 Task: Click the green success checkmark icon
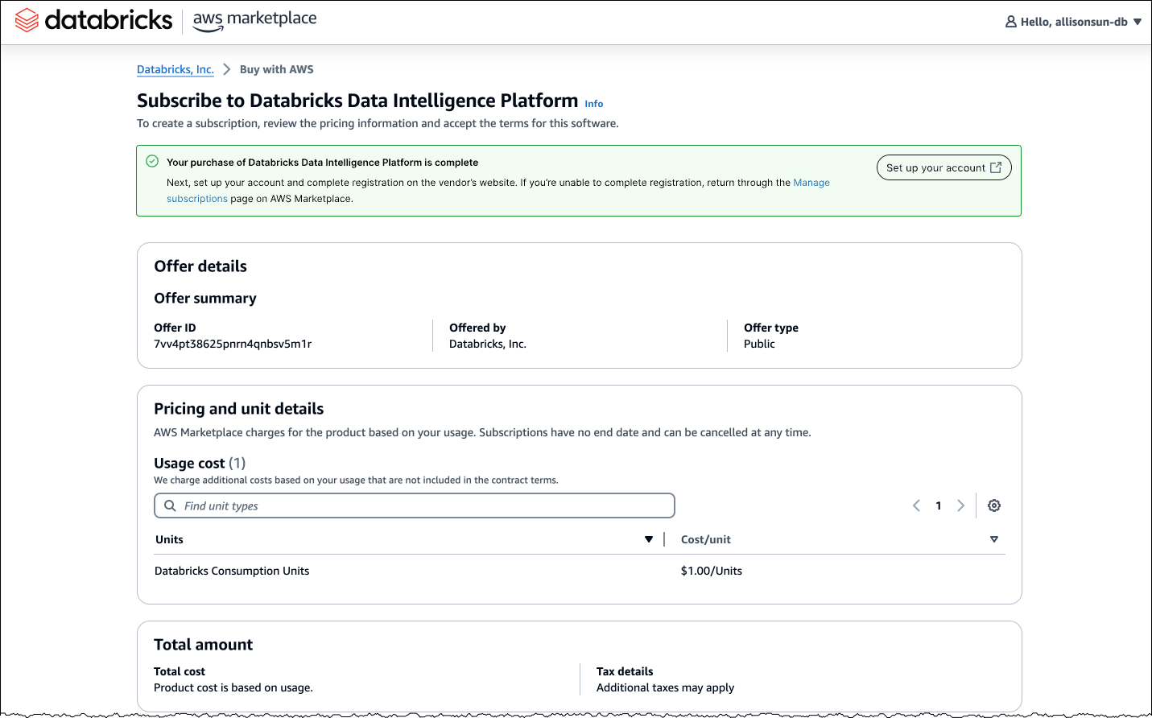point(152,161)
